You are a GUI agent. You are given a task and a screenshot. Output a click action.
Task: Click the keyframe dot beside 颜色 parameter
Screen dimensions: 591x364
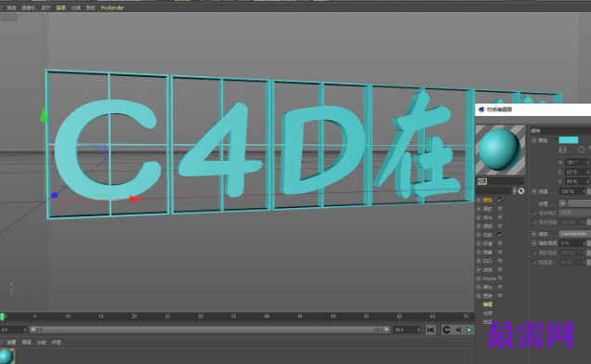point(534,140)
